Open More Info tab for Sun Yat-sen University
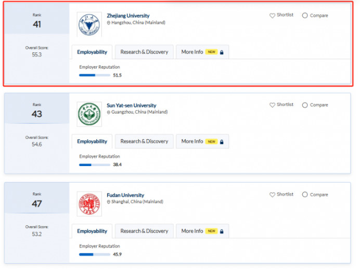 202,141
